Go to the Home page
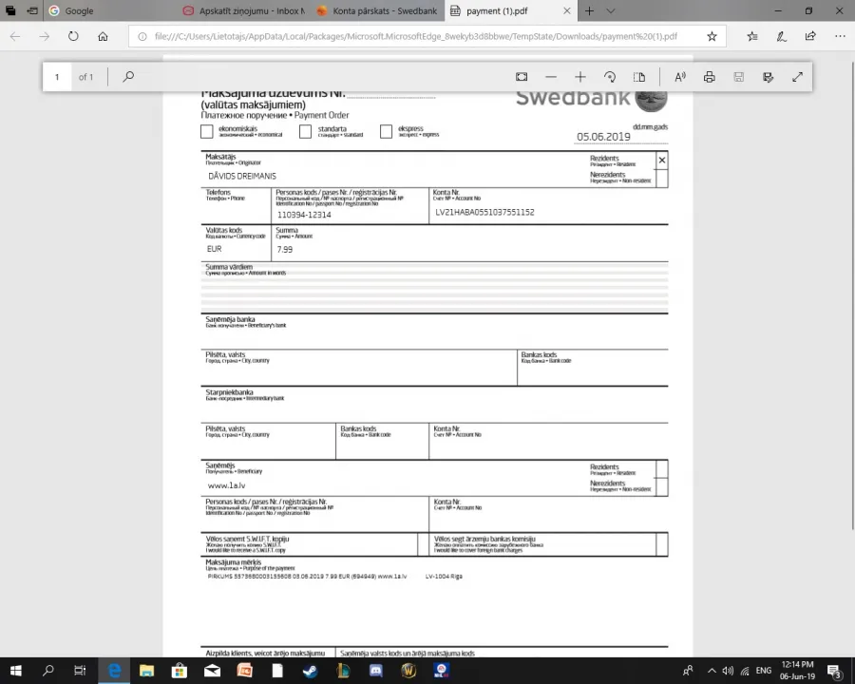Screen dimensions: 855x684 click(x=103, y=36)
